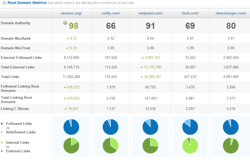Click the green check badge beside 98
Viewport: 250px width, 160px height.
tap(65, 23)
